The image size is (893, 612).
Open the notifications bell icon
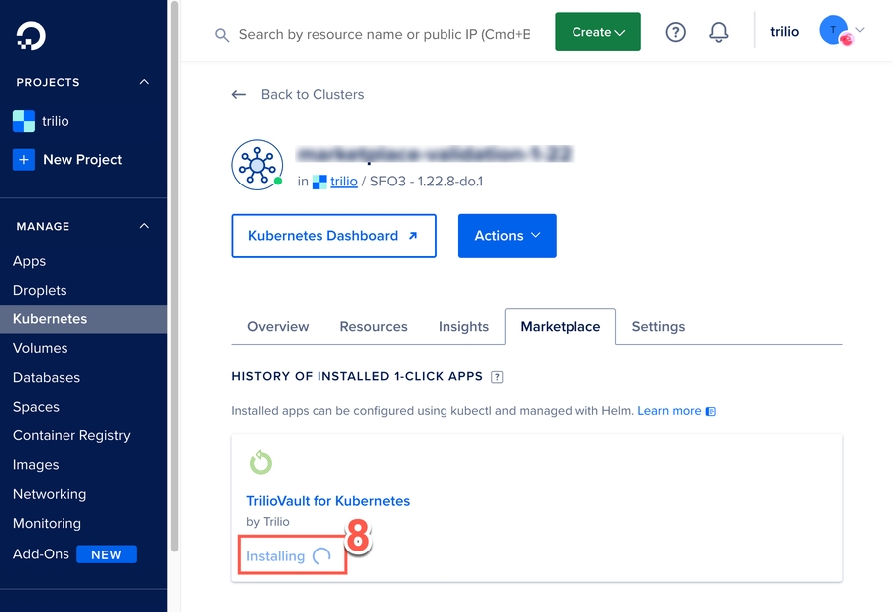719,32
